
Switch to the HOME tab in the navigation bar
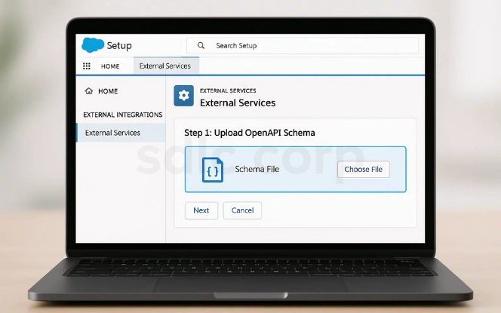tap(110, 66)
